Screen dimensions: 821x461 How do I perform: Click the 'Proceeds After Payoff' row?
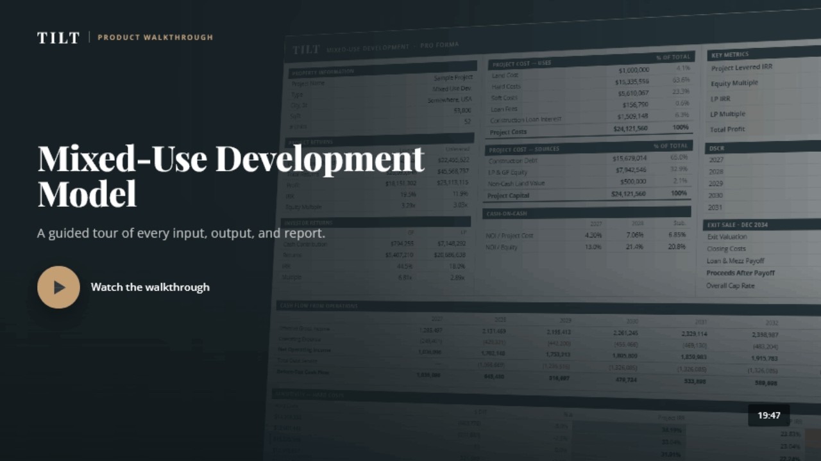pos(741,273)
